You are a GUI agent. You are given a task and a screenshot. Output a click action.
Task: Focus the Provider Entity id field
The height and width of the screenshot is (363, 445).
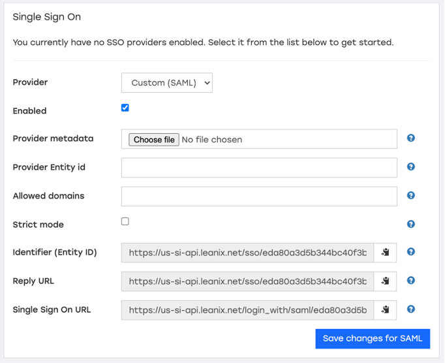coord(259,168)
